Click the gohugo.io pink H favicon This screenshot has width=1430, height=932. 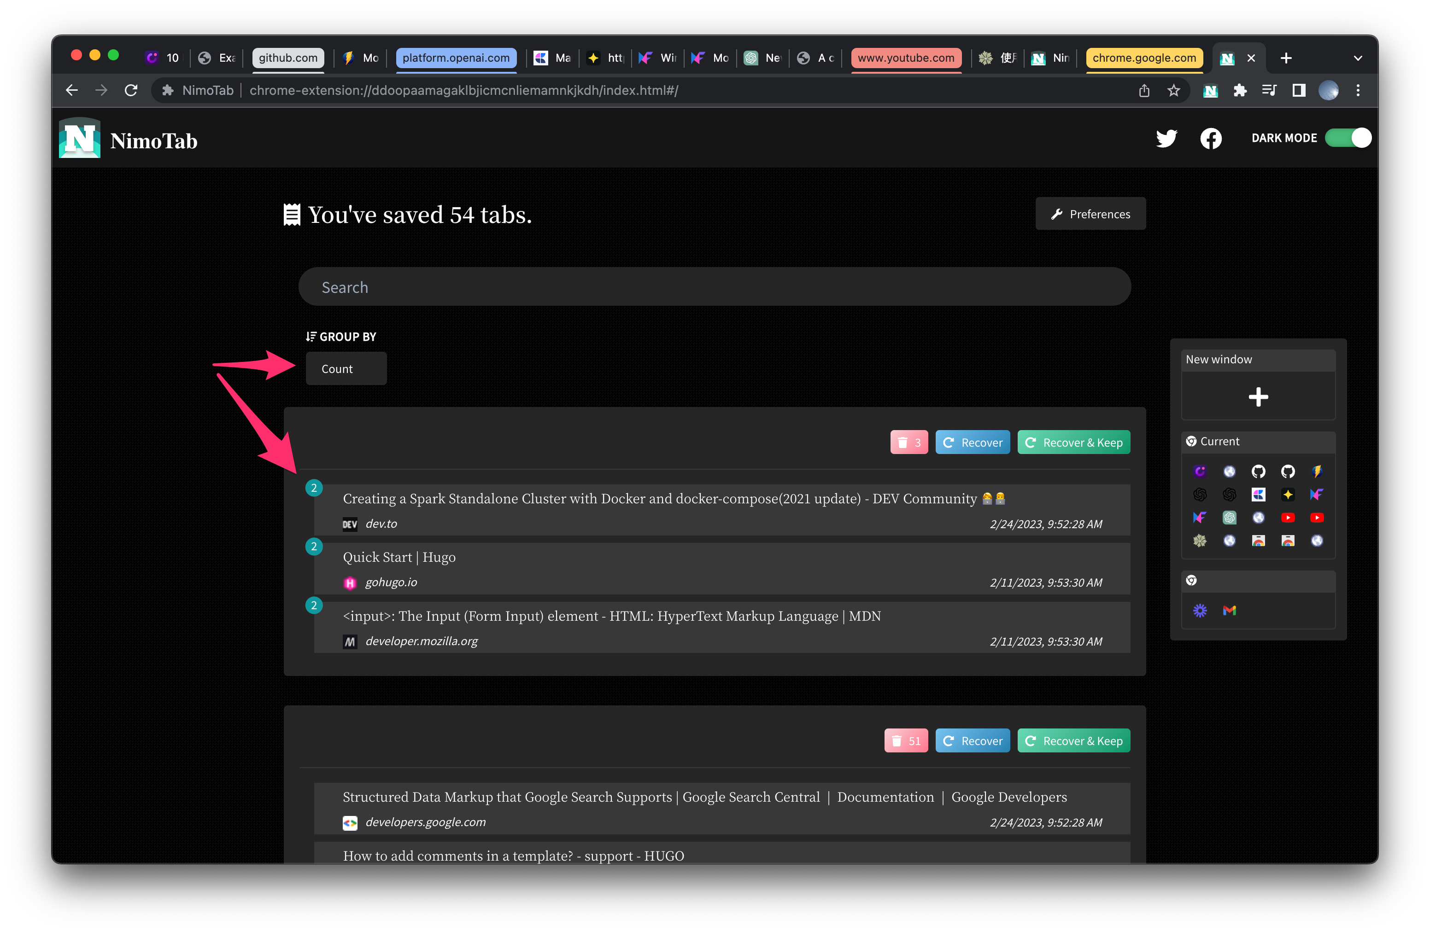350,583
